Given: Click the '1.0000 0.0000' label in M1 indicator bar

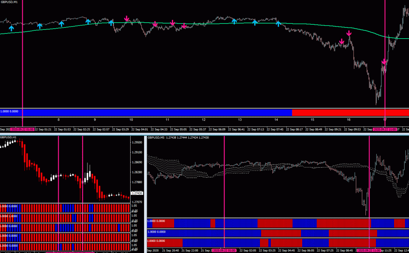Looking at the screenshot, I should coord(10,112).
